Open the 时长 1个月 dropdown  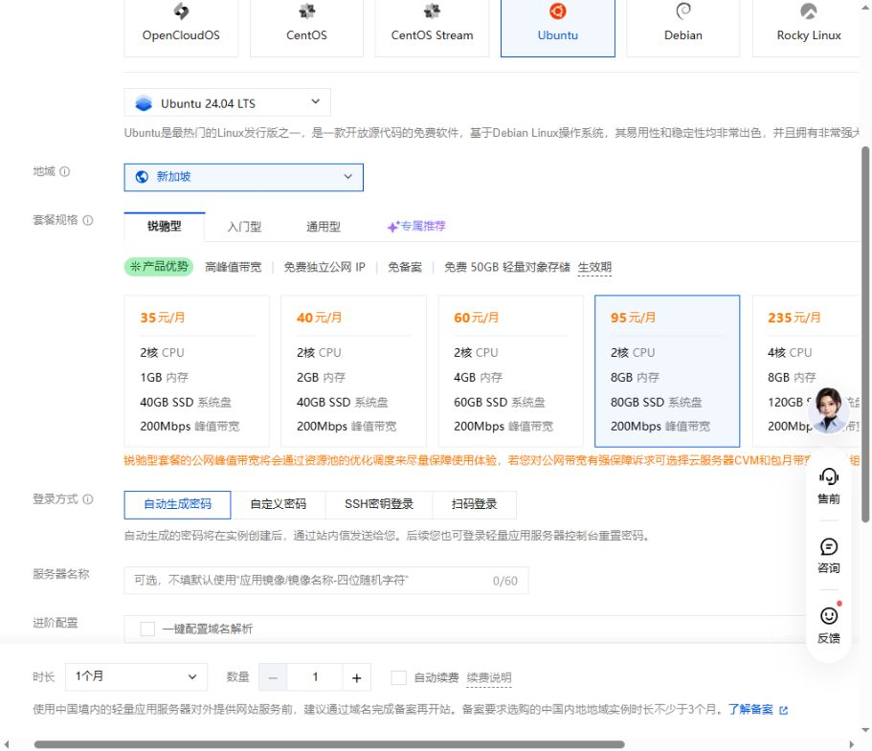tap(136, 676)
